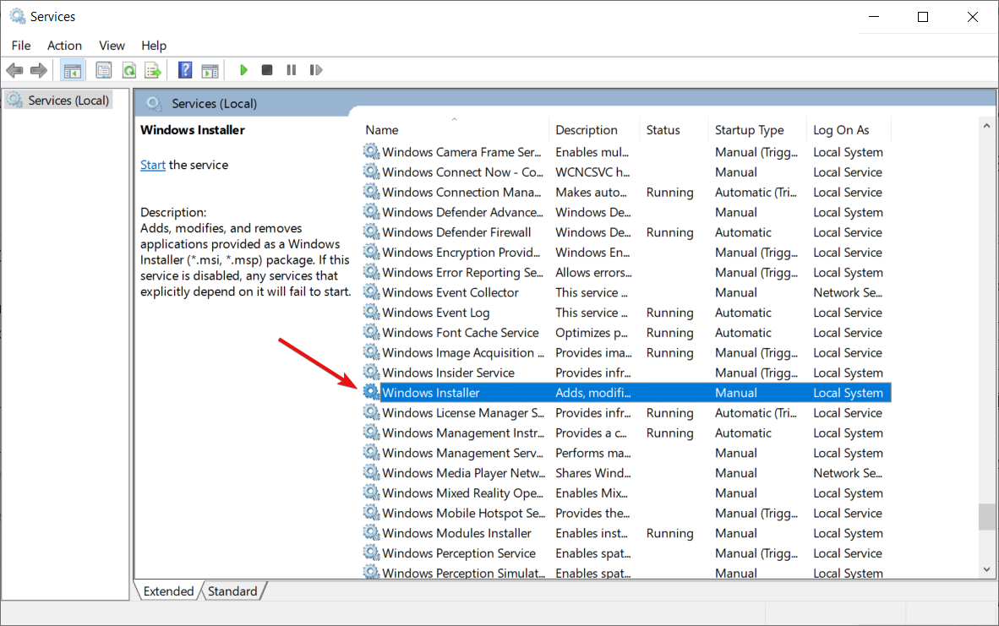
Task: Sort by the Status column header
Action: click(674, 130)
